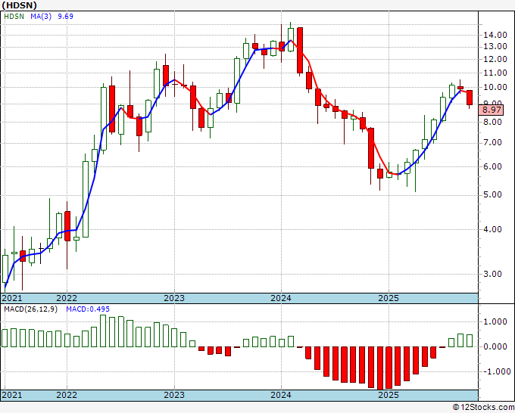Click the 7.00 price axis label
The image size is (515, 413).
(492, 143)
